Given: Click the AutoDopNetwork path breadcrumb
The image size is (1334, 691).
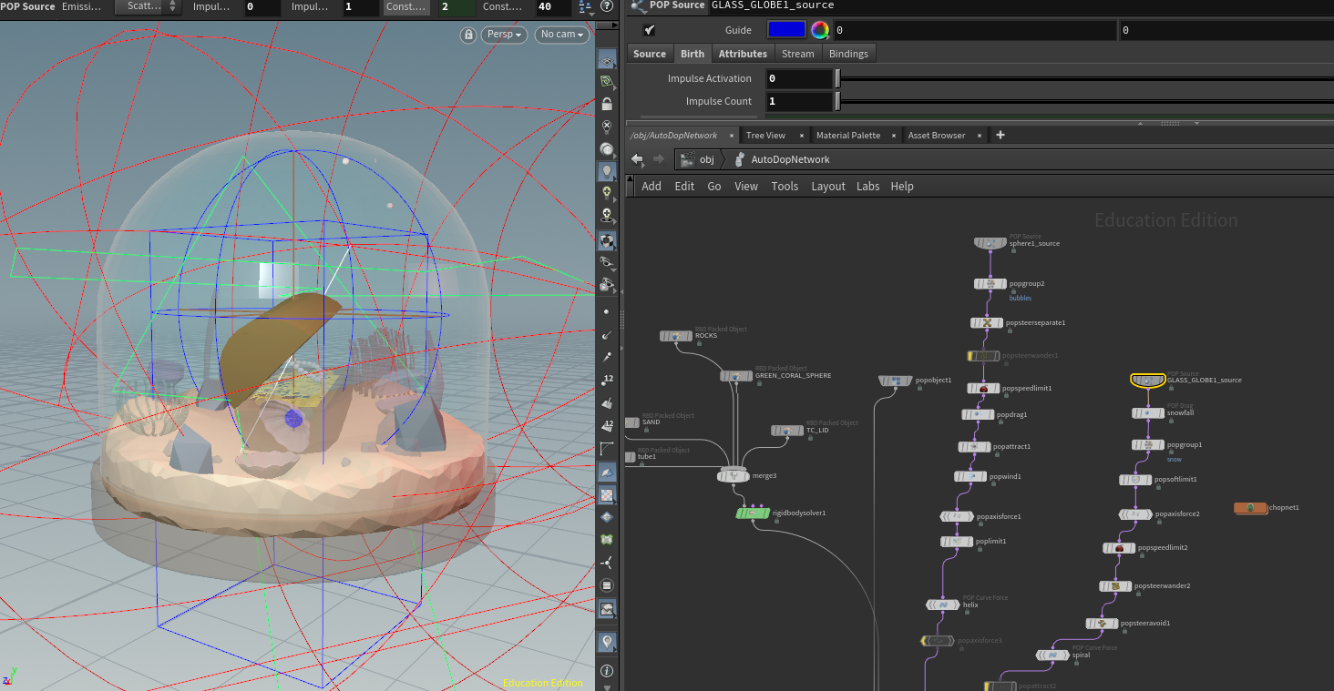Looking at the screenshot, I should [x=781, y=159].
